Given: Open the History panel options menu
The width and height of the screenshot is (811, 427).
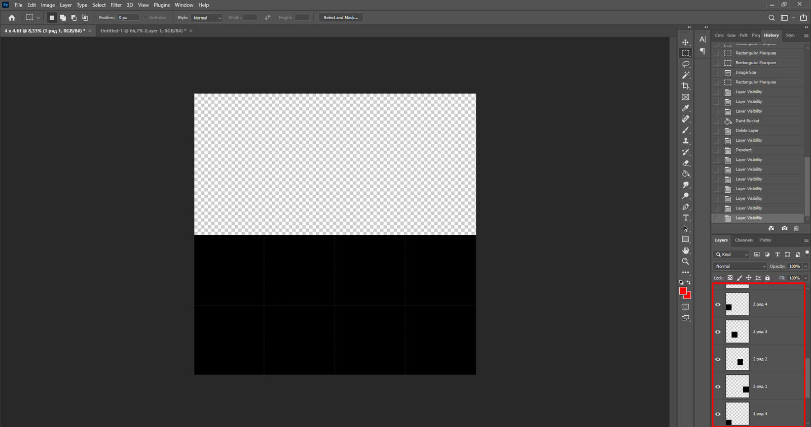Looking at the screenshot, I should click(806, 35).
